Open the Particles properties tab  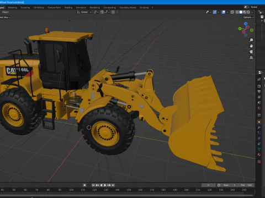click(259, 133)
